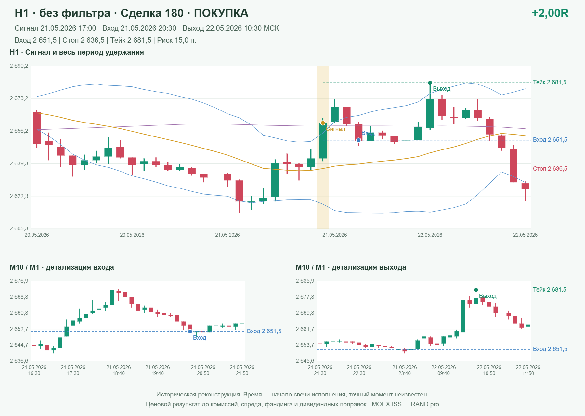Click the orange signal marker dot
585x416 pixels.
click(x=323, y=123)
